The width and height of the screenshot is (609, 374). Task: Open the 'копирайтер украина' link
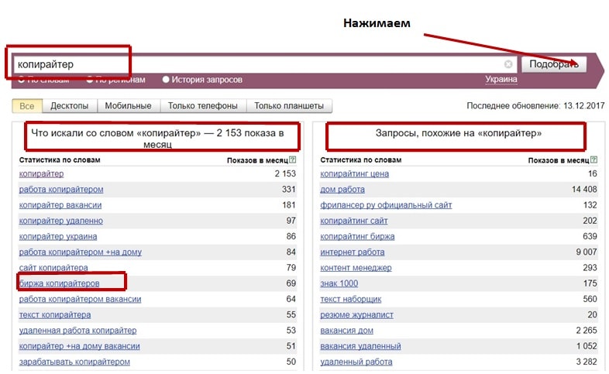[58, 236]
